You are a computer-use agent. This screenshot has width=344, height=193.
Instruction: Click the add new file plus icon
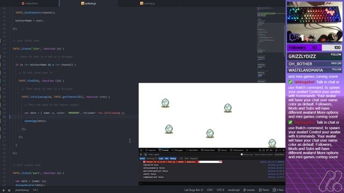[x=4, y=190]
